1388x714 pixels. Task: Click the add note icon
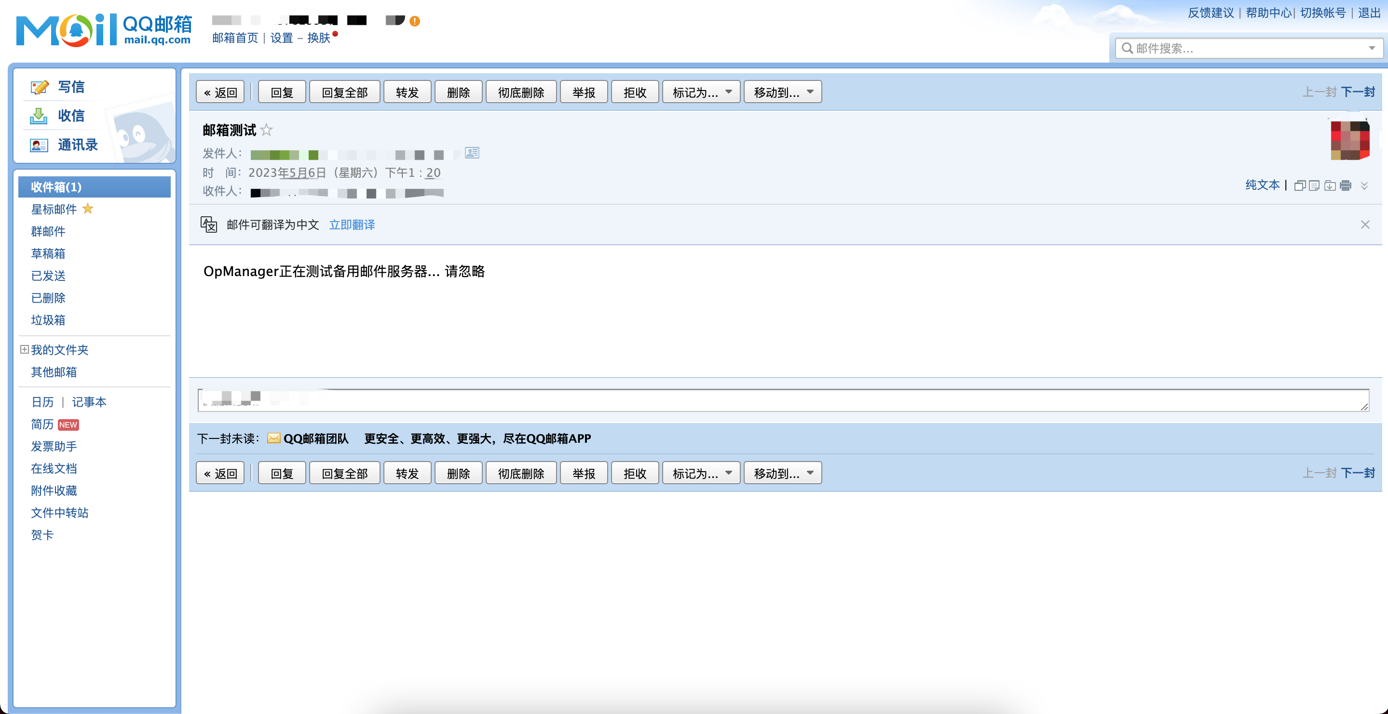point(1314,186)
